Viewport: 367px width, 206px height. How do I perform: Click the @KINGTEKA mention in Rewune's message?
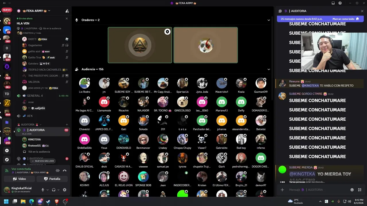310,86
